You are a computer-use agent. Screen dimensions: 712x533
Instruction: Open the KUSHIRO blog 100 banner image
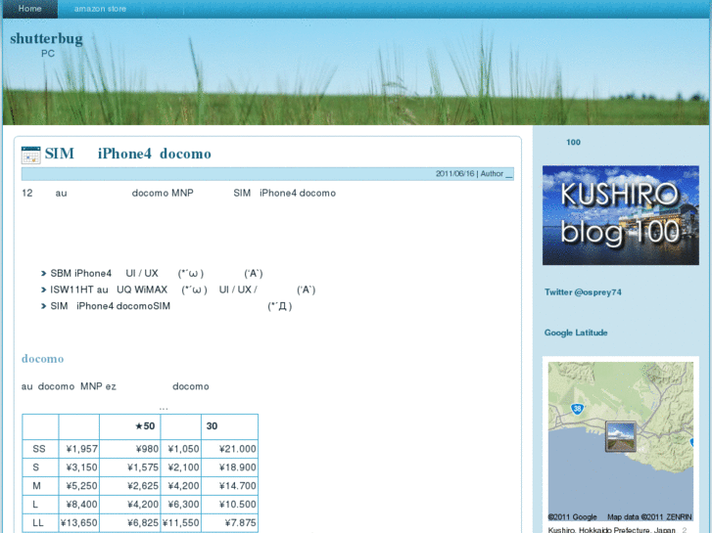pyautogui.click(x=620, y=215)
